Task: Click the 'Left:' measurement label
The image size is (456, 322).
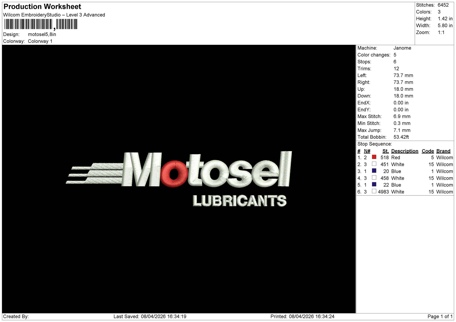Action: click(362, 75)
